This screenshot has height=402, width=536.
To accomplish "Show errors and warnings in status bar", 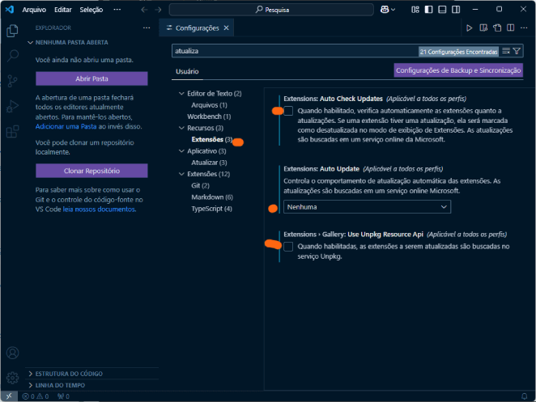I will (36, 396).
